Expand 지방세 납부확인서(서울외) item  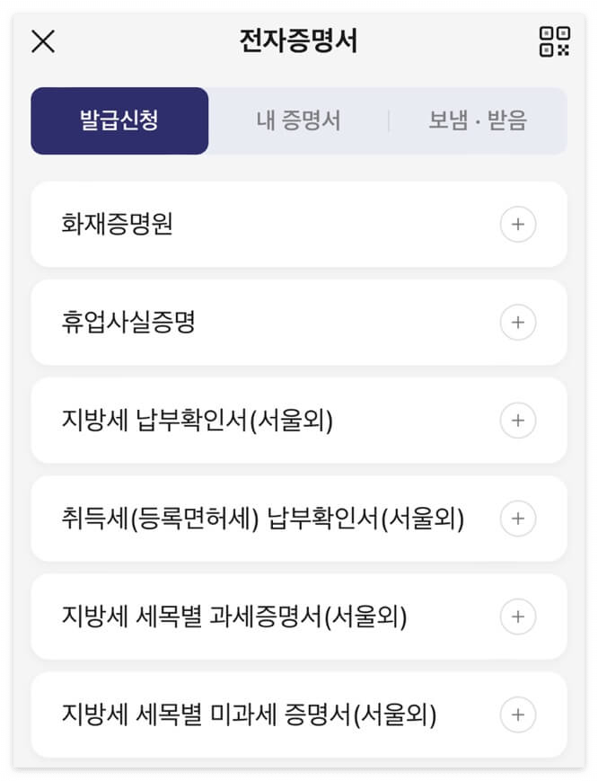(518, 421)
